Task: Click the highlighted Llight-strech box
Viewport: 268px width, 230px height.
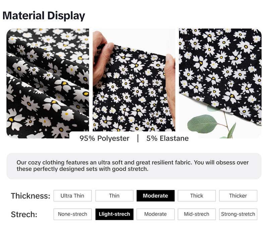Action: pos(114,214)
